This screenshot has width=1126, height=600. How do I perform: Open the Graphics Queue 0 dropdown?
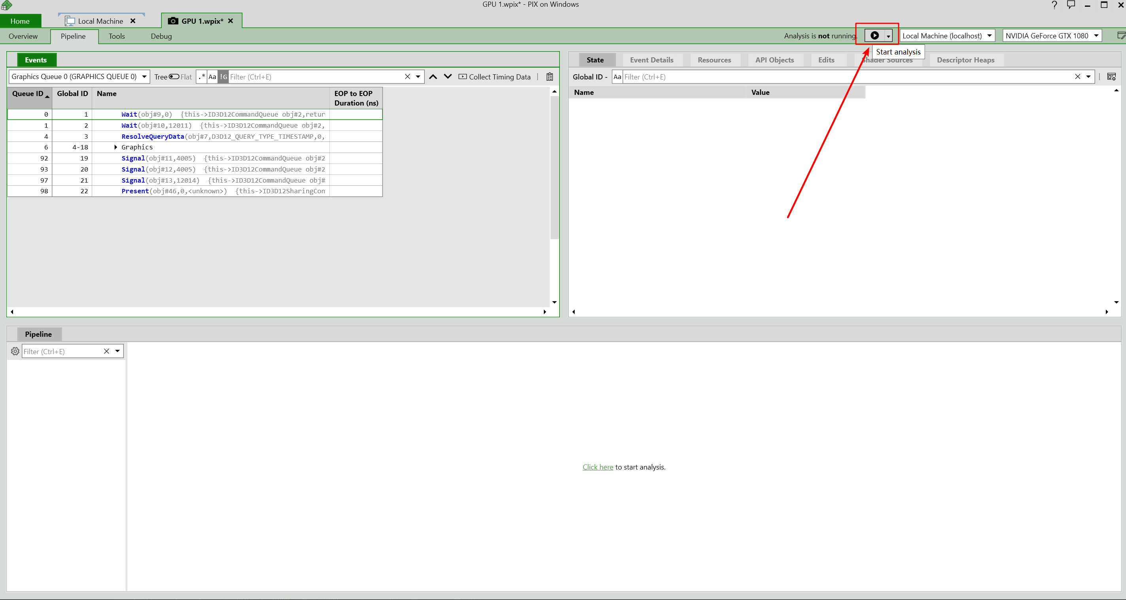click(x=79, y=76)
